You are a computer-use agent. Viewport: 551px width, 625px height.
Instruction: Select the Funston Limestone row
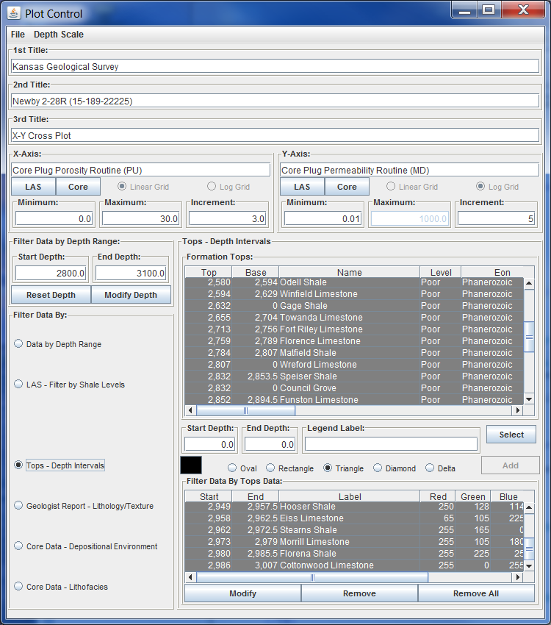(x=354, y=399)
